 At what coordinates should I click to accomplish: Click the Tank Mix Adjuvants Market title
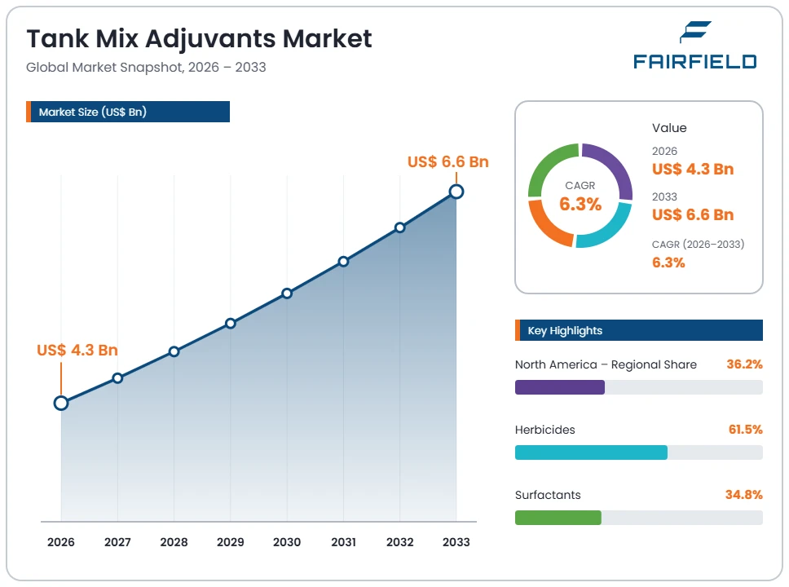(x=199, y=39)
